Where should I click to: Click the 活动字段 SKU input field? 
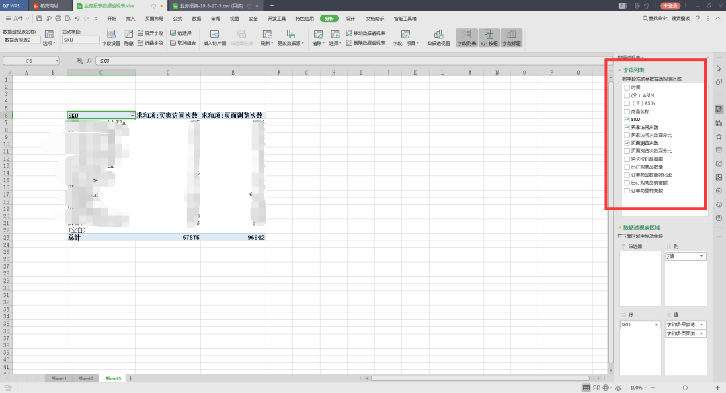point(81,40)
